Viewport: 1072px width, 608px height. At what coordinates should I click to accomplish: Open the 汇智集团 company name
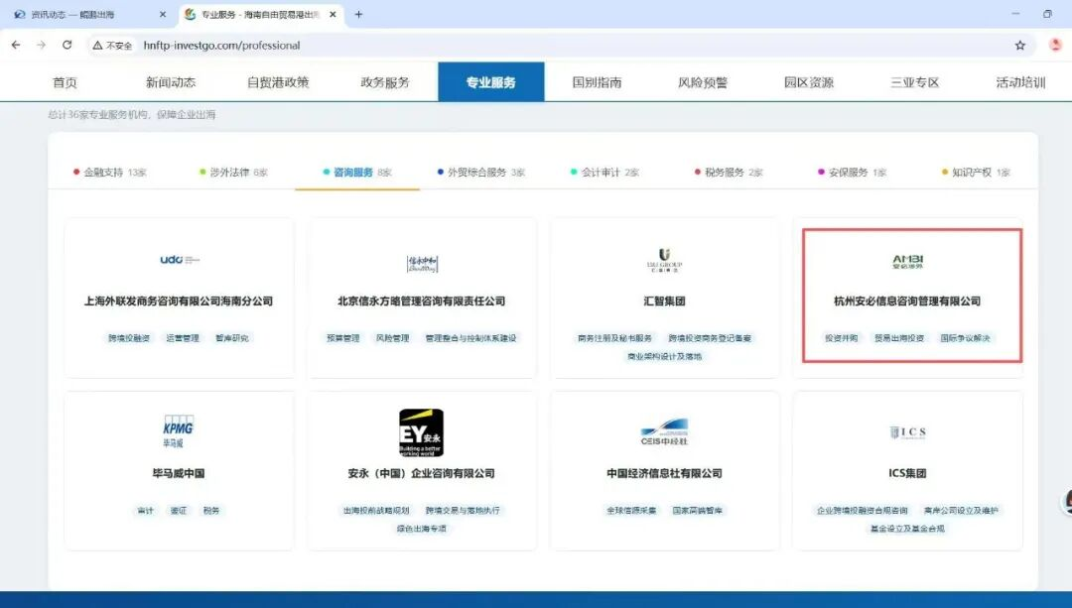[x=664, y=301]
